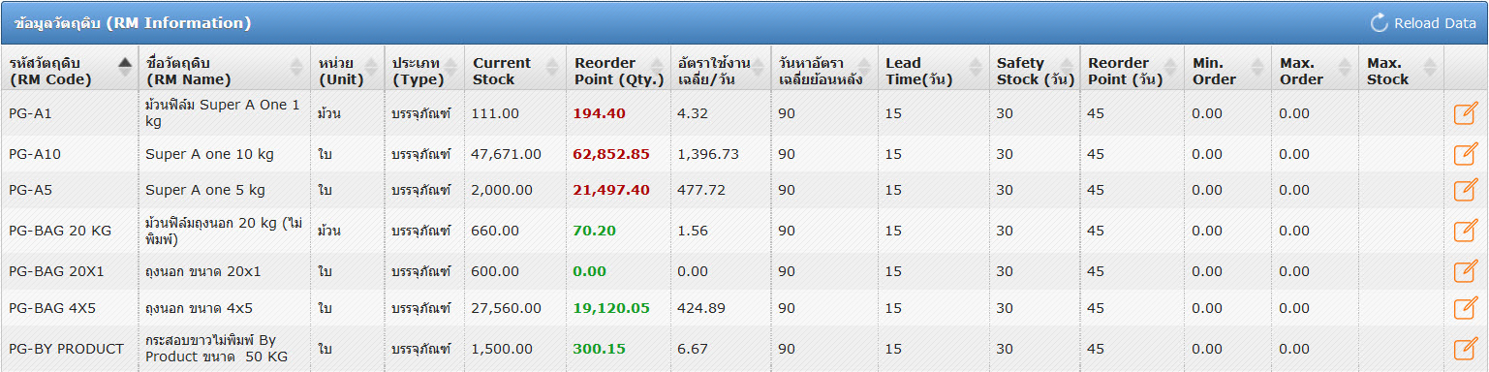Screen dimensions: 1489x372
Task: Click red reorder value 62,852.85
Action: [611, 154]
